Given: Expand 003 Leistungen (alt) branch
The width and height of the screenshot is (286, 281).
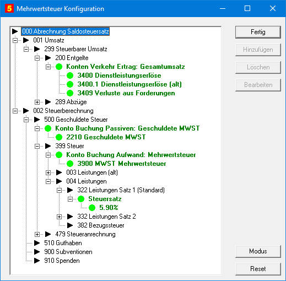Looking at the screenshot, I should pos(48,172).
